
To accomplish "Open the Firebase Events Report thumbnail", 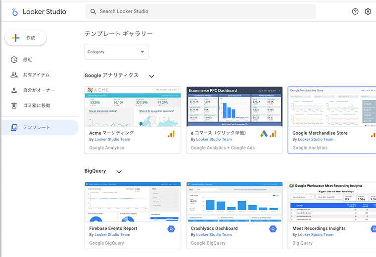I will [x=133, y=202].
